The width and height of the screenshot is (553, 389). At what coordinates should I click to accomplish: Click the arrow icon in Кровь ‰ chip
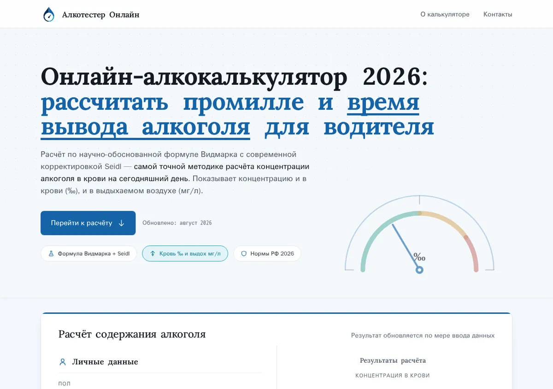click(x=153, y=253)
